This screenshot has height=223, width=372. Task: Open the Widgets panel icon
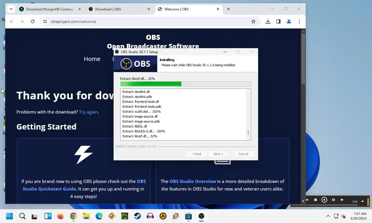[x=48, y=216]
